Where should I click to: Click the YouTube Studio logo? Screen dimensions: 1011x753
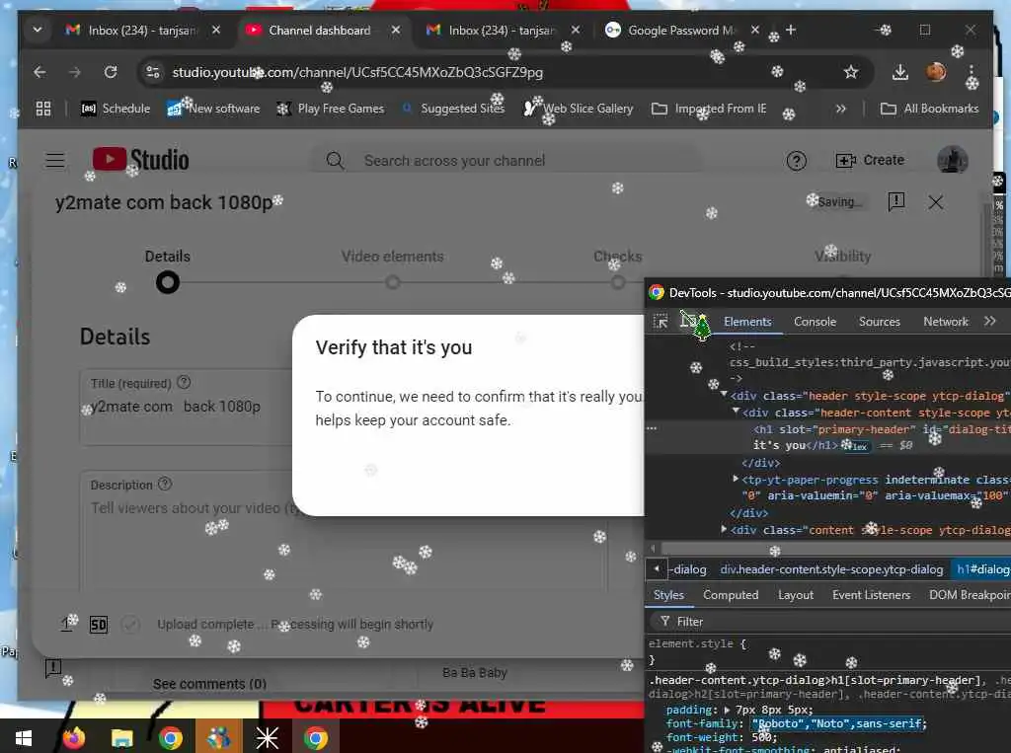click(x=140, y=160)
